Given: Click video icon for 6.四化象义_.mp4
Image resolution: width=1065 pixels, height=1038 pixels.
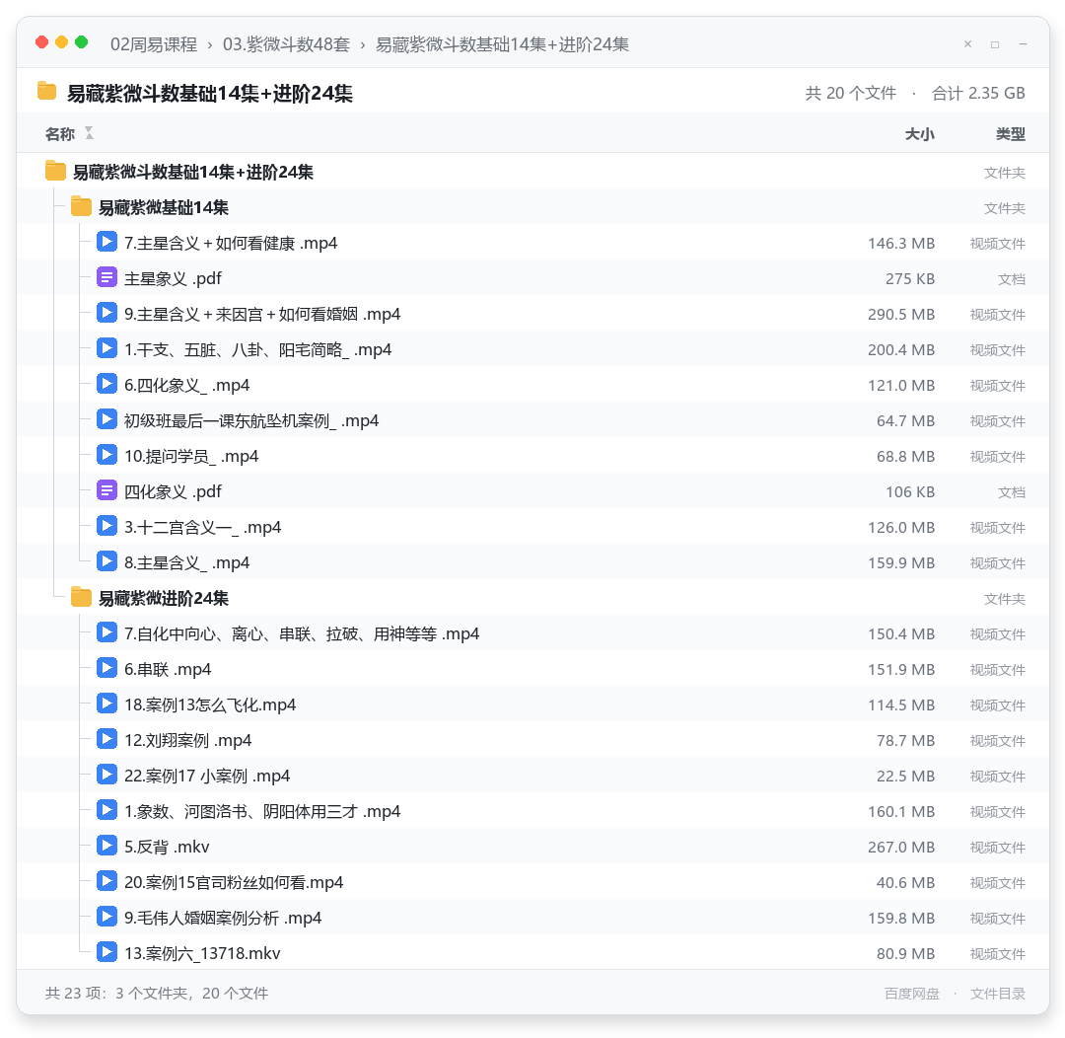Looking at the screenshot, I should point(106,384).
